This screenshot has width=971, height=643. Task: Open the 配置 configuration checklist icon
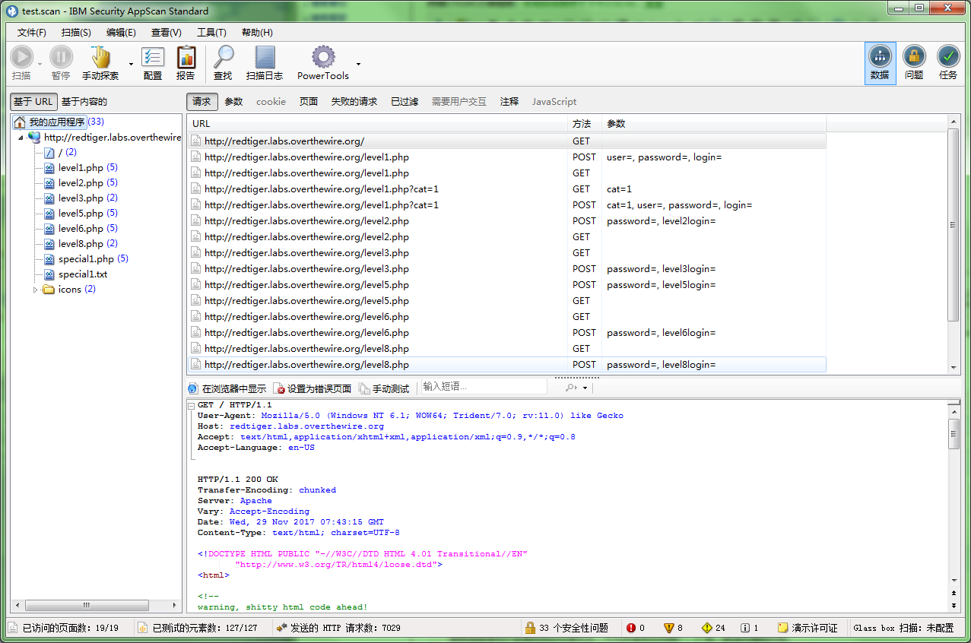(153, 57)
